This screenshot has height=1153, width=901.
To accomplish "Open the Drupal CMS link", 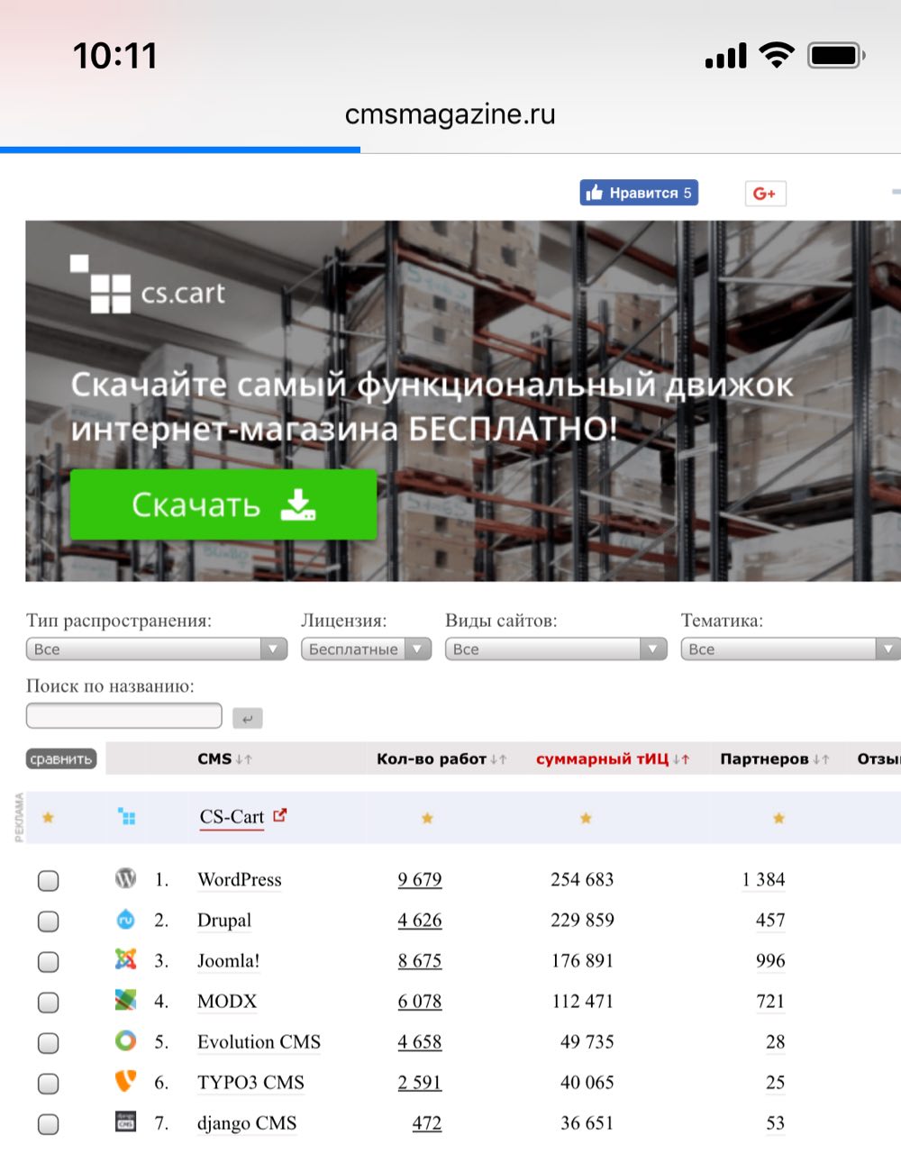I will pyautogui.click(x=224, y=921).
